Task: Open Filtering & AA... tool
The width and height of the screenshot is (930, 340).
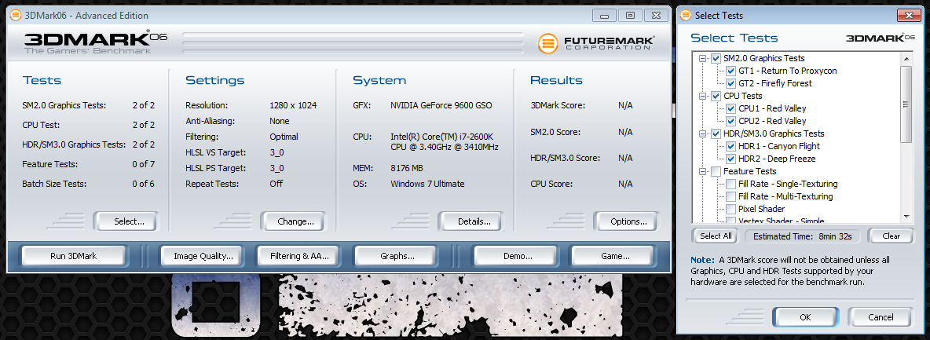Action: [x=299, y=256]
